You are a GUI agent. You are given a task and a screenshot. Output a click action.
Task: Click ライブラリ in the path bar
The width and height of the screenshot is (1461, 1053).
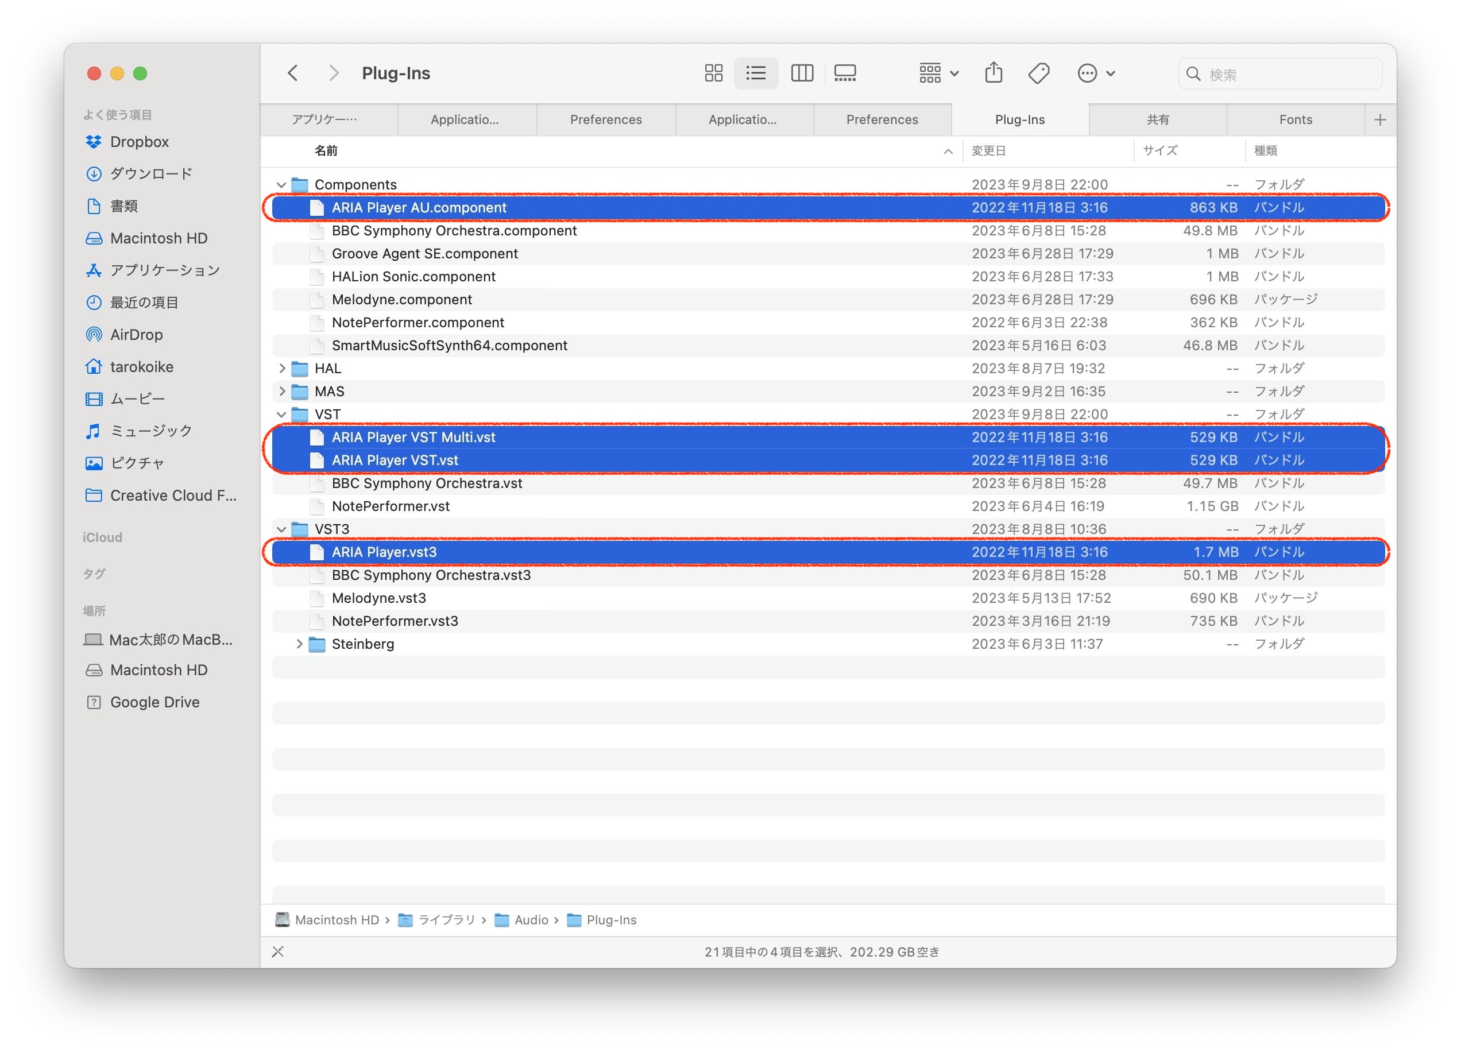point(437,920)
